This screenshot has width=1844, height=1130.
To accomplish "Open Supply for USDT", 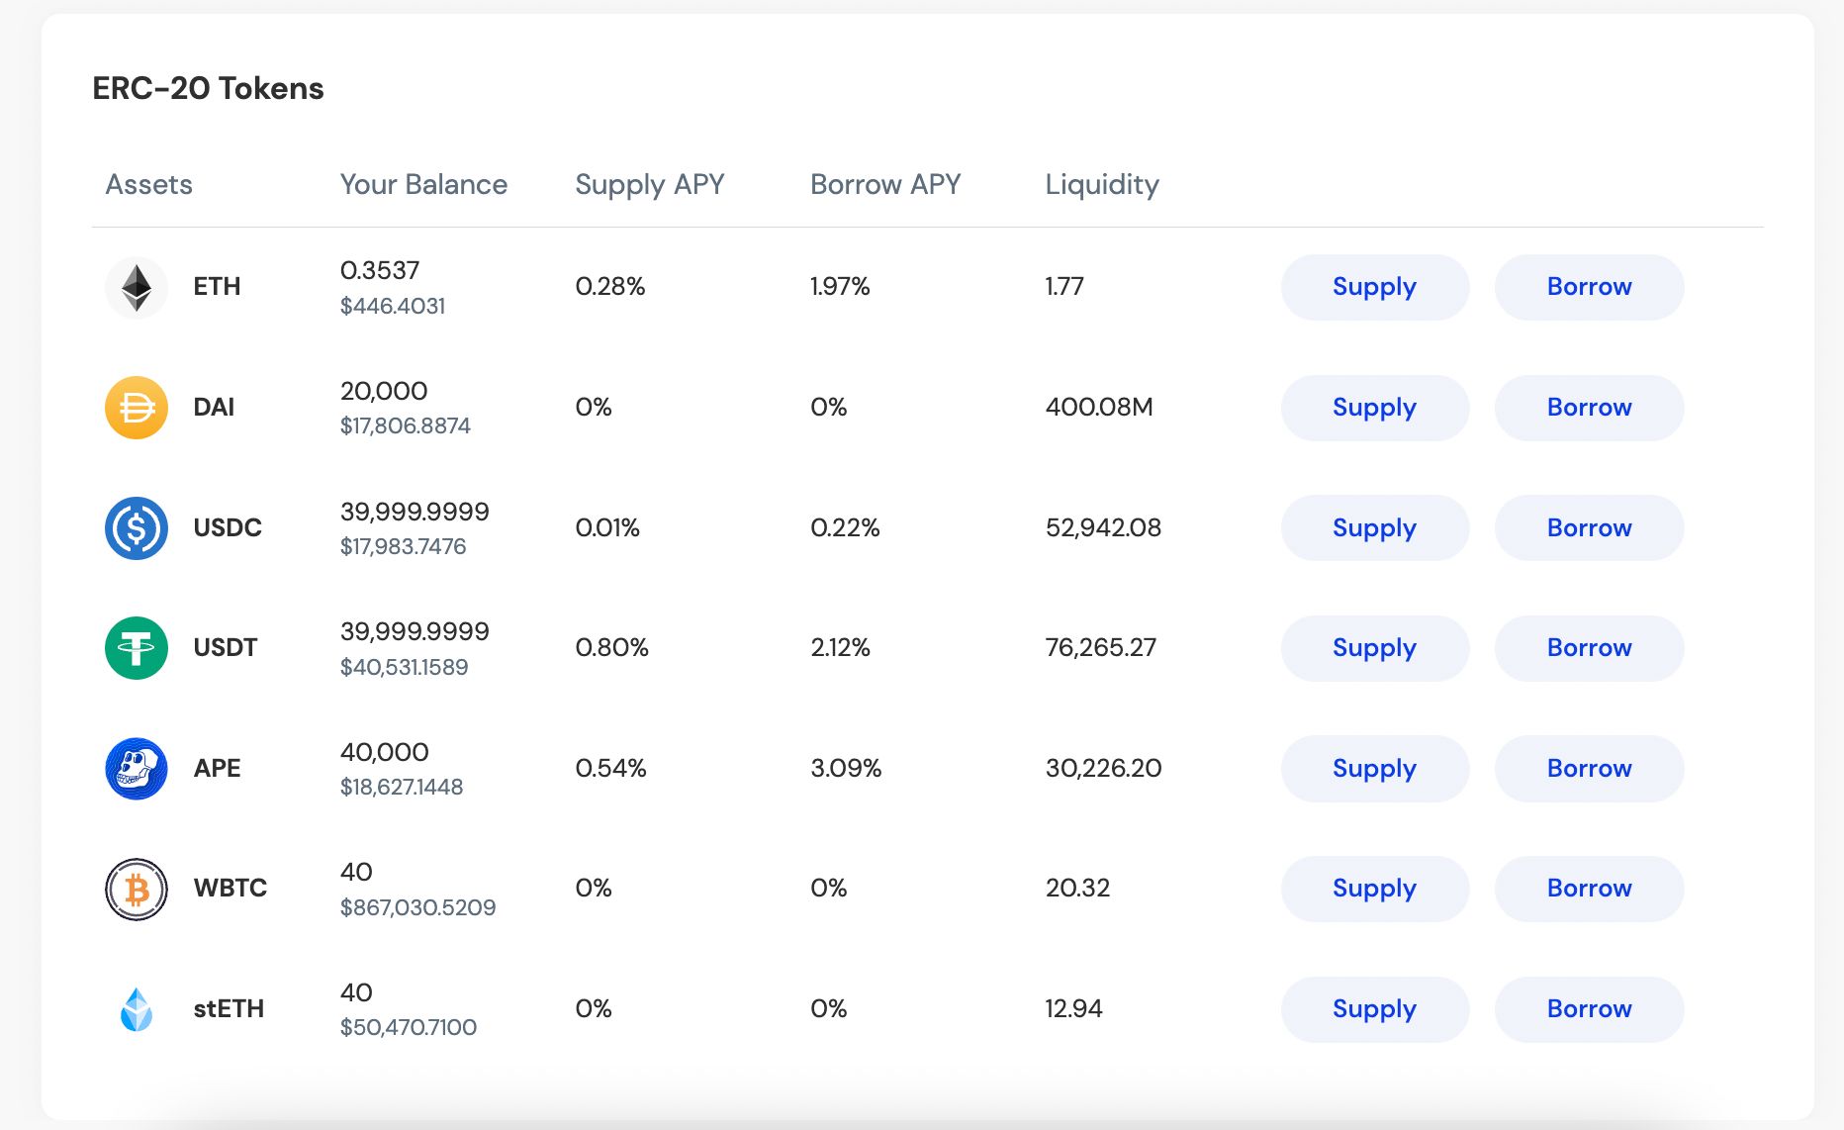I will pyautogui.click(x=1375, y=648).
